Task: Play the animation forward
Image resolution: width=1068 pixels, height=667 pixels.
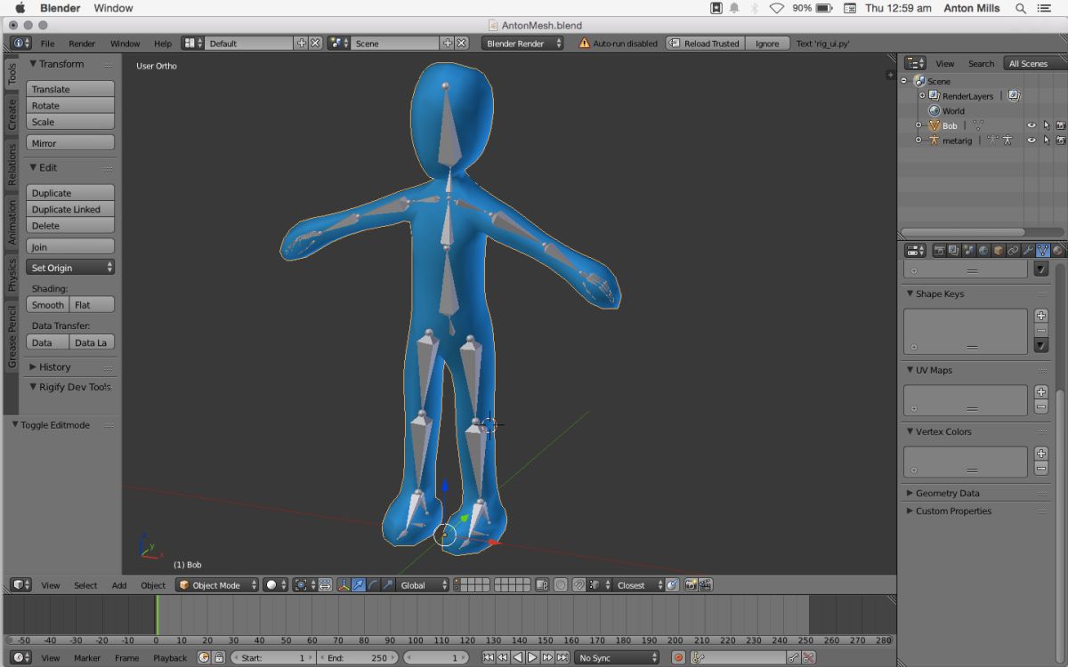Action: pos(532,658)
